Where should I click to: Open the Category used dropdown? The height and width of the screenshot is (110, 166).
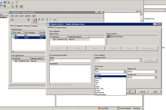click(x=140, y=60)
